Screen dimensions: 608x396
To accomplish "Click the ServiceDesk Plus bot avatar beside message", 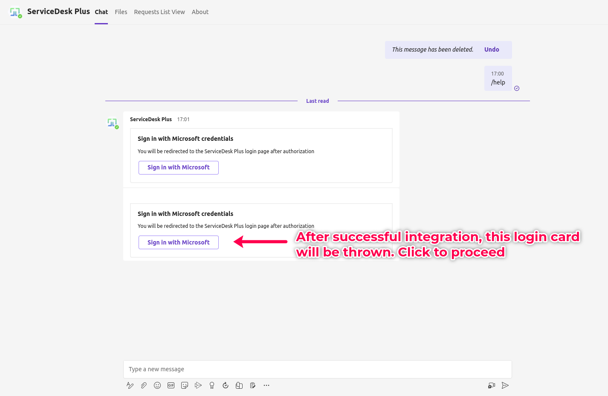I will pyautogui.click(x=113, y=123).
